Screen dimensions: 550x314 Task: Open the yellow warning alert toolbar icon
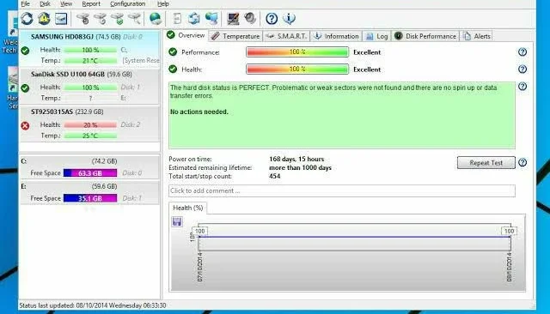click(x=44, y=19)
